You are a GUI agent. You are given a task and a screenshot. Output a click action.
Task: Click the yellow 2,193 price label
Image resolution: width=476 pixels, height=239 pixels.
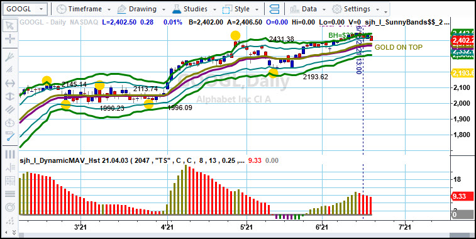pyautogui.click(x=463, y=73)
